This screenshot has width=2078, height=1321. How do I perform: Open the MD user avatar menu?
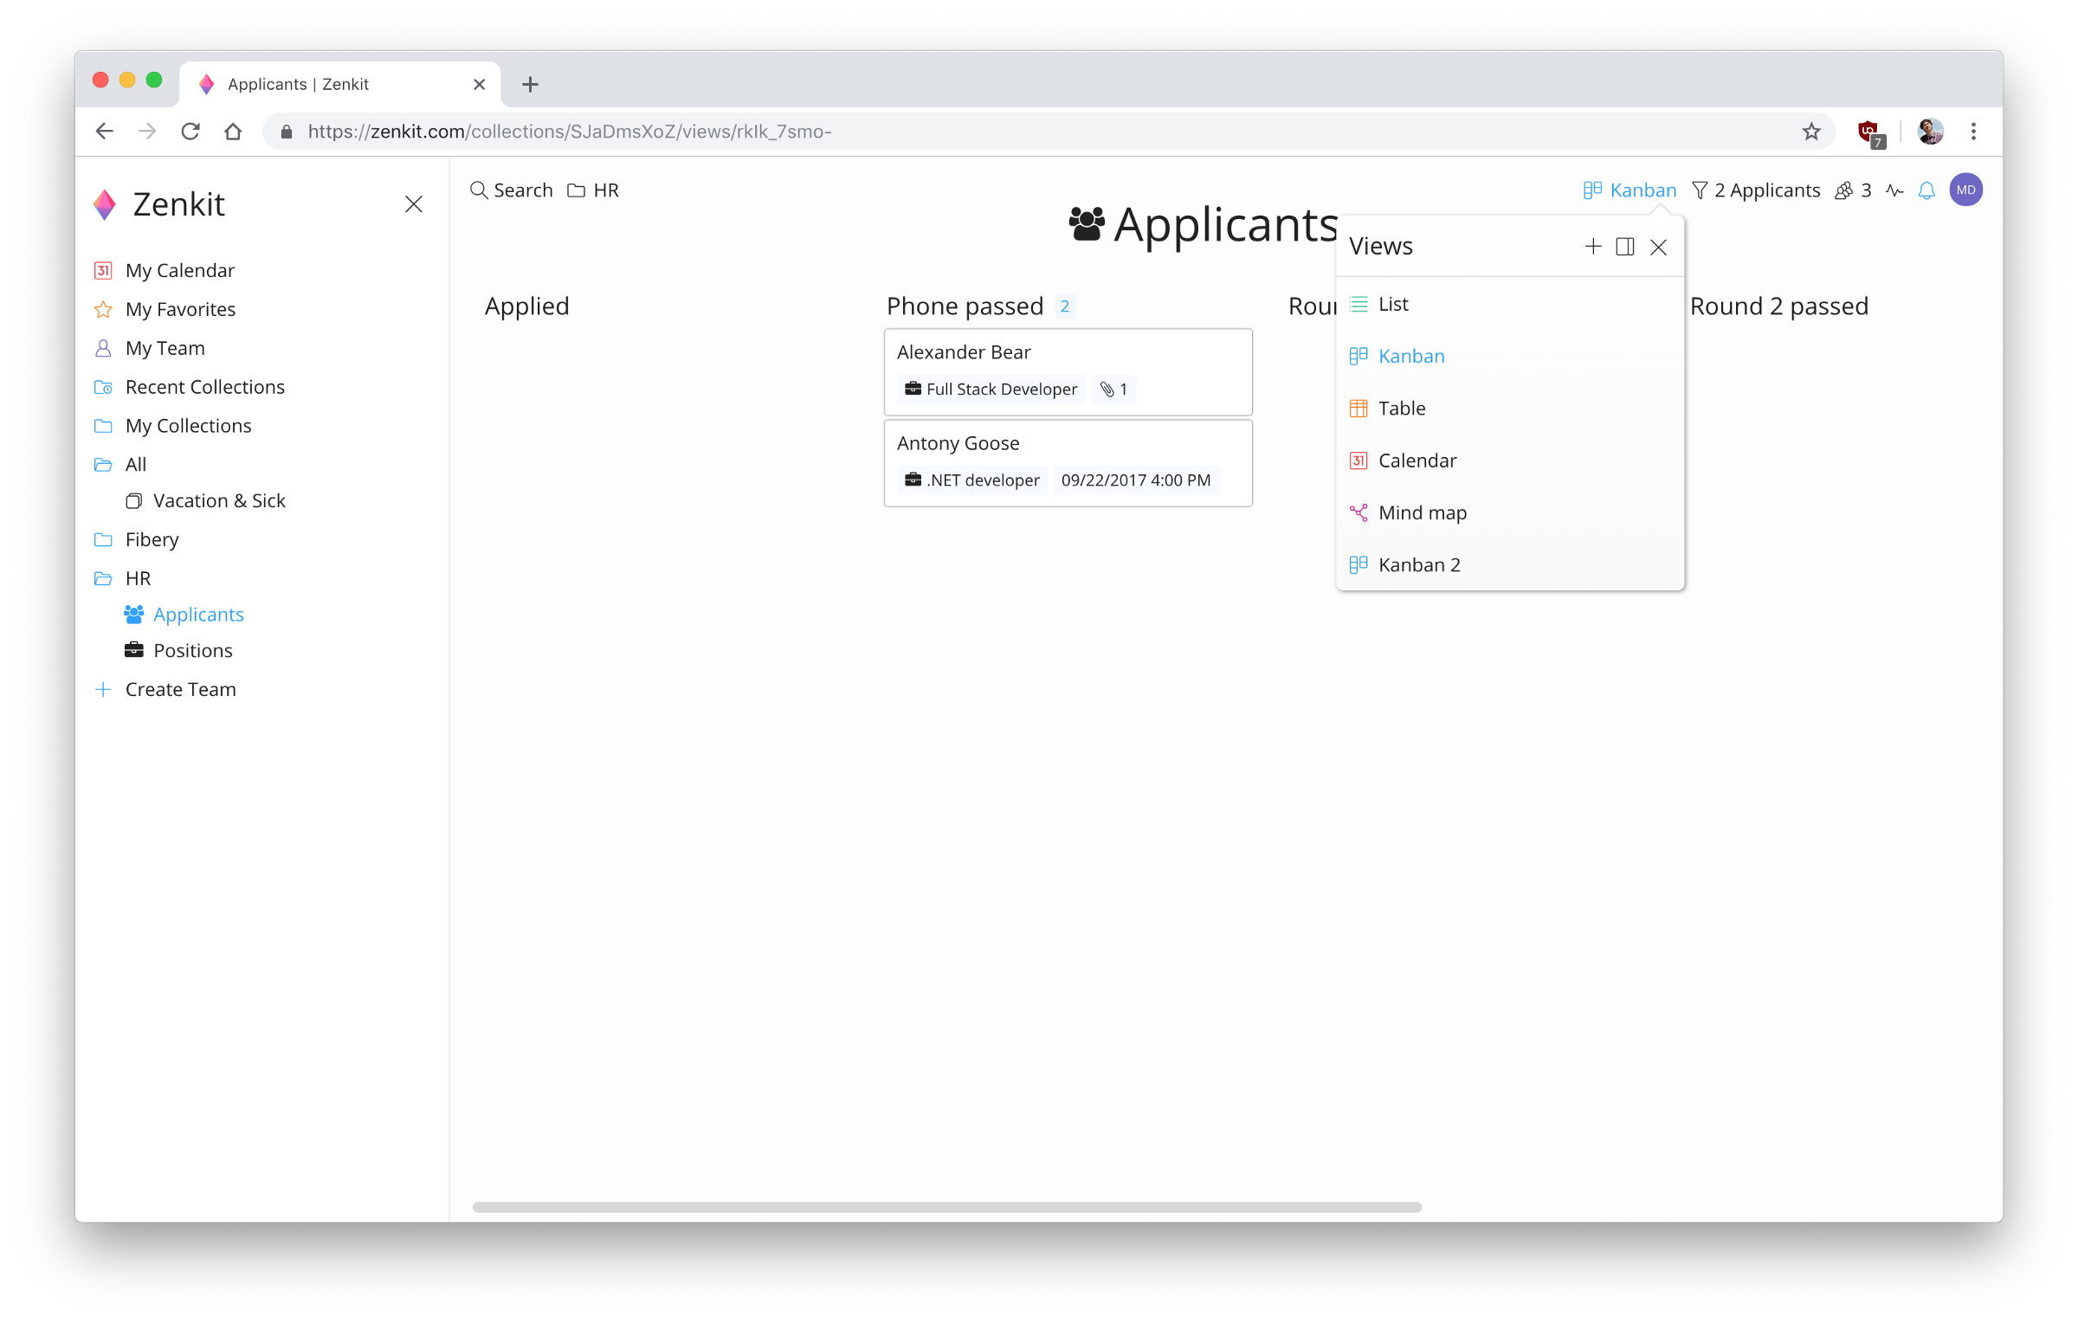1965,190
